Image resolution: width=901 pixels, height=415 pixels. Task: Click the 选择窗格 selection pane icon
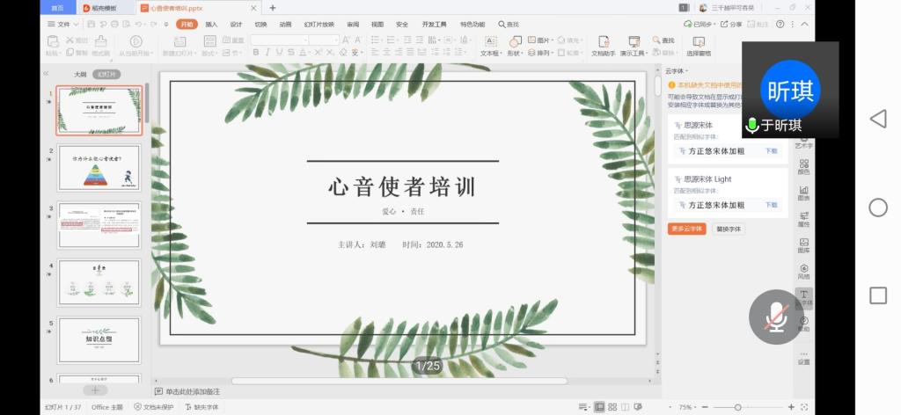pos(699,41)
